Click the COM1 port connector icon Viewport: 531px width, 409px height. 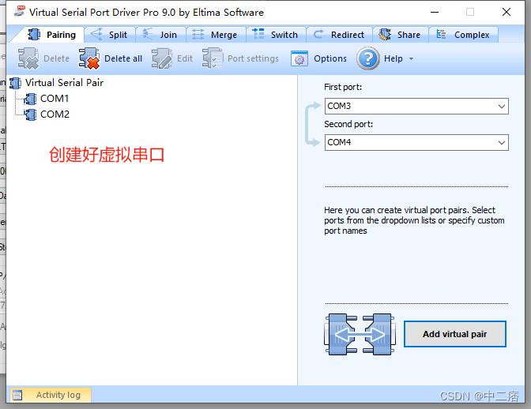[x=31, y=99]
